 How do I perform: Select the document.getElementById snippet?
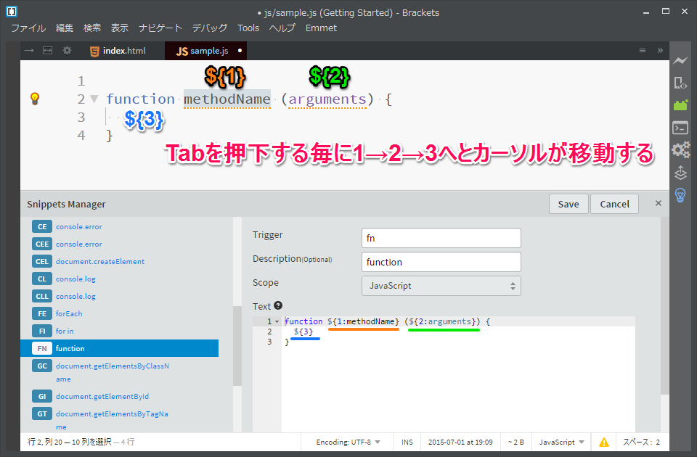click(x=120, y=396)
